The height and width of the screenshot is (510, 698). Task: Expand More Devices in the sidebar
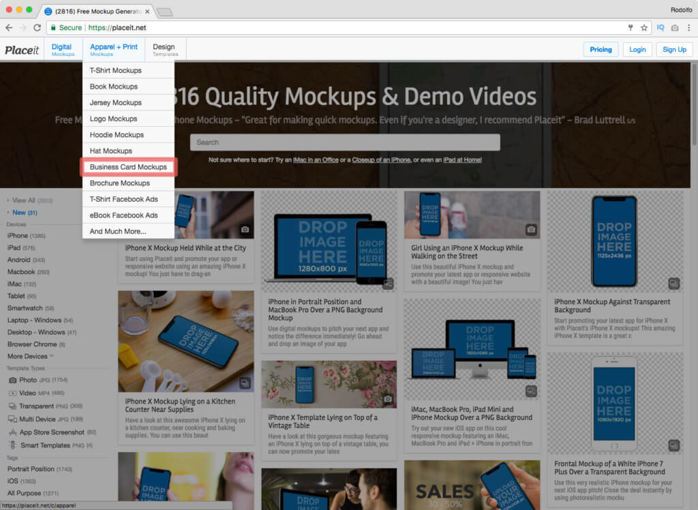30,357
